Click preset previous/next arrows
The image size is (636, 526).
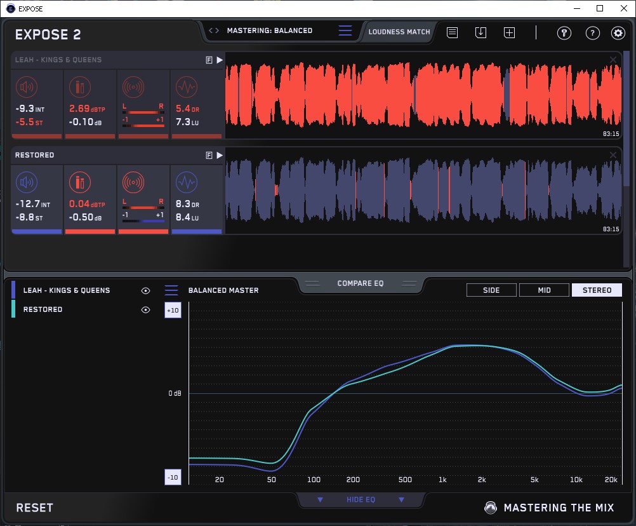click(214, 30)
